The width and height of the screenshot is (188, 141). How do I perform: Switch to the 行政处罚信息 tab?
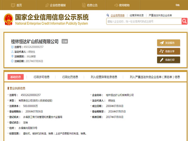click(70, 77)
